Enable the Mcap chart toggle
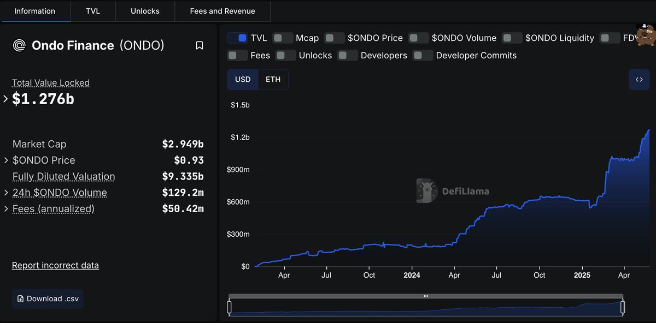The height and width of the screenshot is (323, 656). (283, 38)
